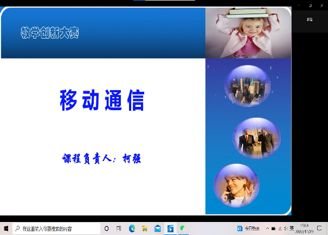Image resolution: width=328 pixels, height=235 pixels.
Task: Open the notification center icon
Action: (320, 228)
